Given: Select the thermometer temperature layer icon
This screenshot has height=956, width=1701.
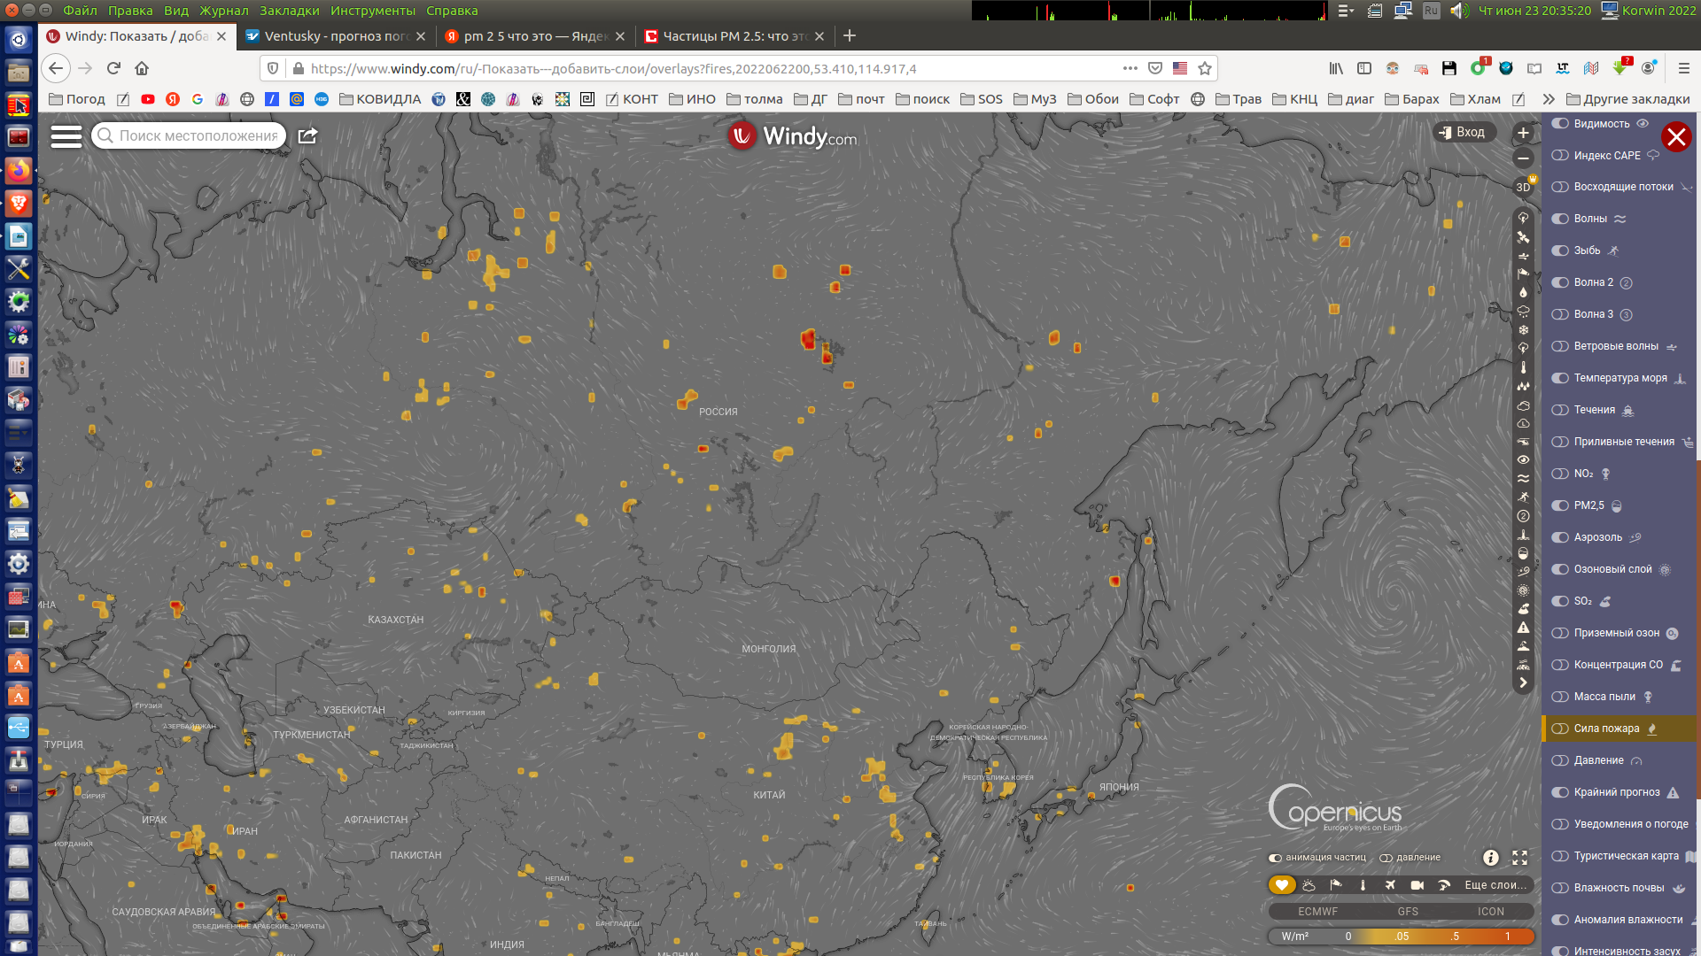Looking at the screenshot, I should click(1363, 885).
